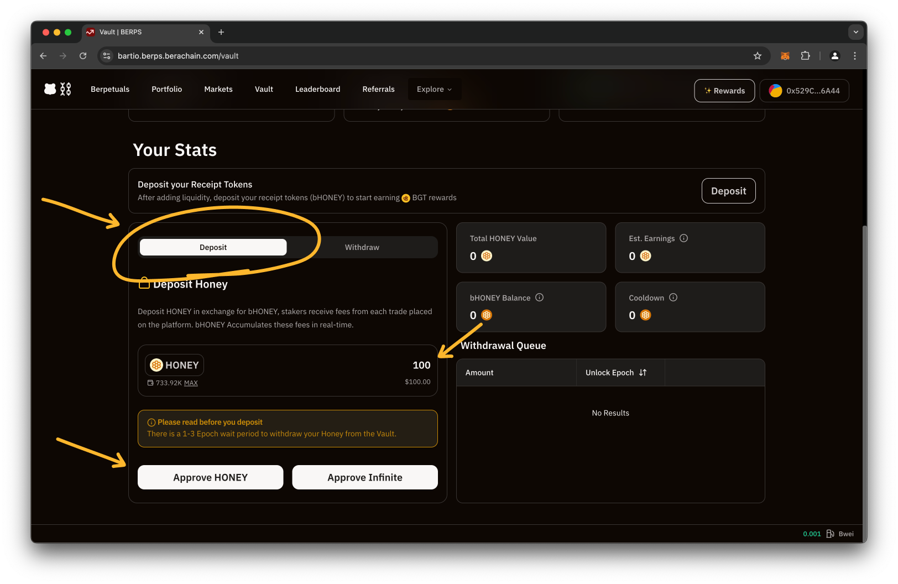Viewport: 898px width, 584px height.
Task: Click the wallet balance icon beside 733.92K
Action: 150,383
